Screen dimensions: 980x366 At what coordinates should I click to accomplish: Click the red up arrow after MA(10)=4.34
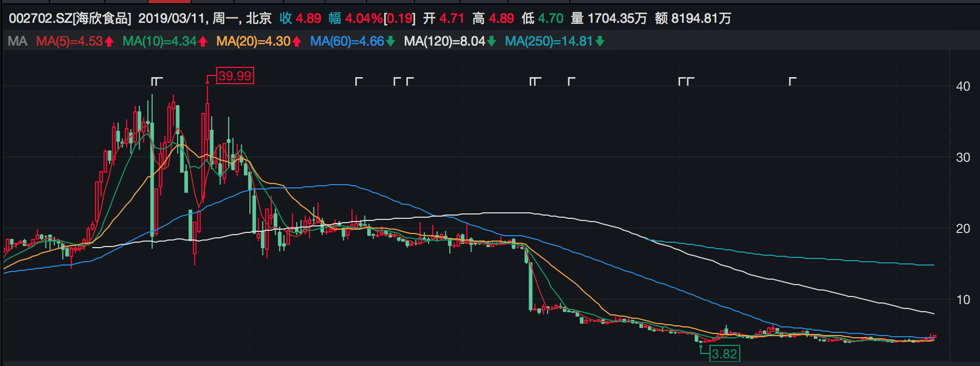click(203, 42)
